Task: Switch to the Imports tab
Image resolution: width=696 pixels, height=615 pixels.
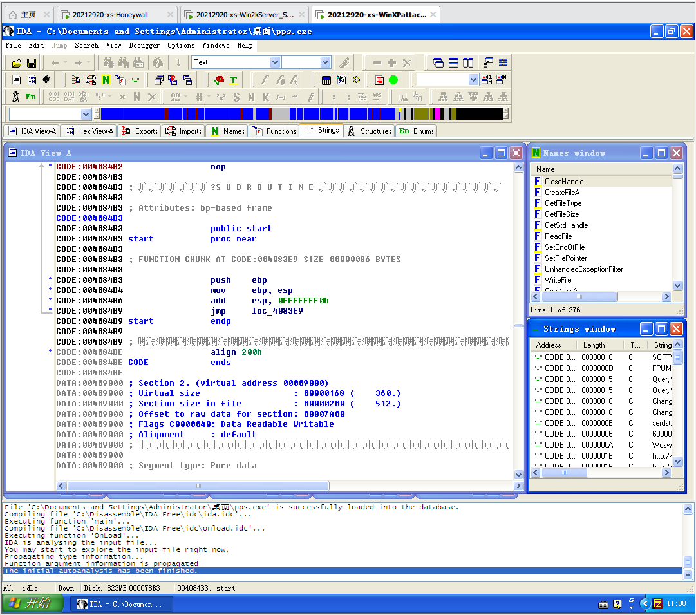Action: click(183, 131)
